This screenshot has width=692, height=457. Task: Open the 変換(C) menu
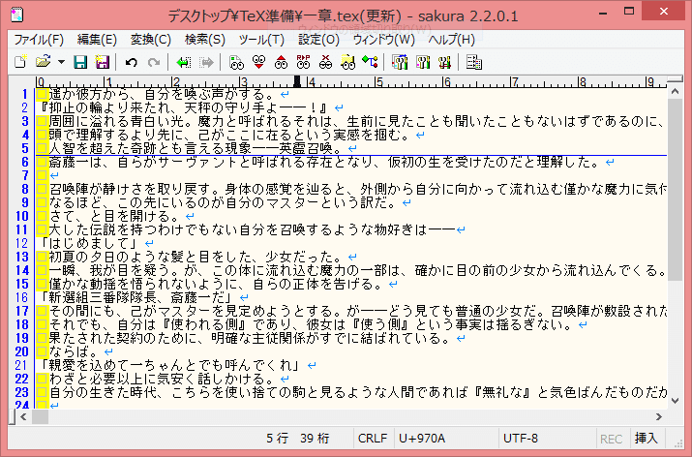(x=150, y=40)
